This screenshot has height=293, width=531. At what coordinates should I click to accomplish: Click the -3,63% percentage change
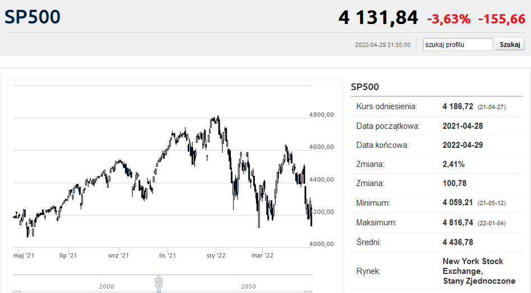(x=449, y=19)
